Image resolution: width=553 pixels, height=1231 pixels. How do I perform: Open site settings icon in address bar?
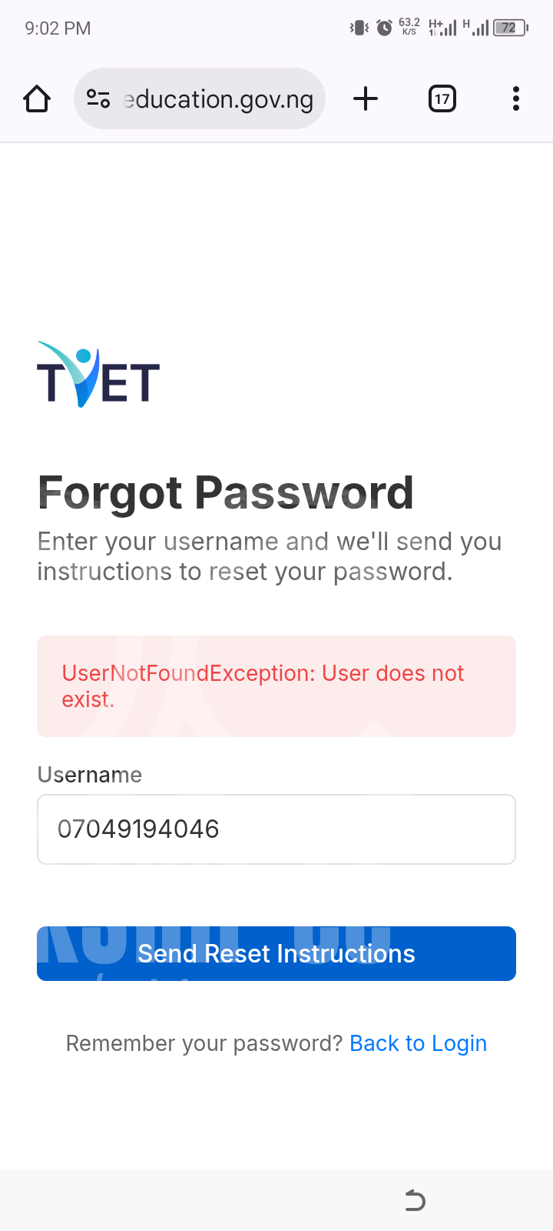[x=98, y=99]
